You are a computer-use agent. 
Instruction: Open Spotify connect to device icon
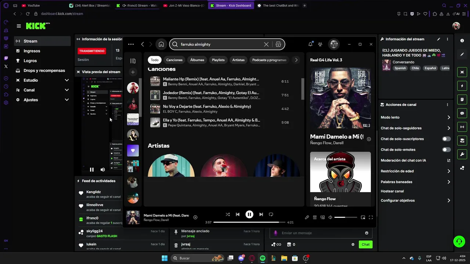pos(323,217)
